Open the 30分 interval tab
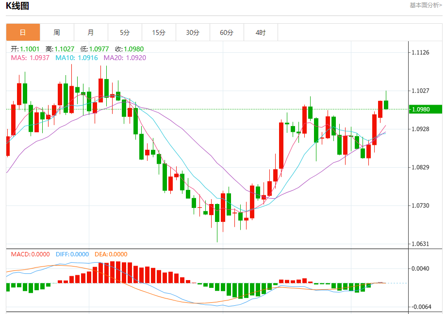The height and width of the screenshot is (314, 446). point(193,32)
